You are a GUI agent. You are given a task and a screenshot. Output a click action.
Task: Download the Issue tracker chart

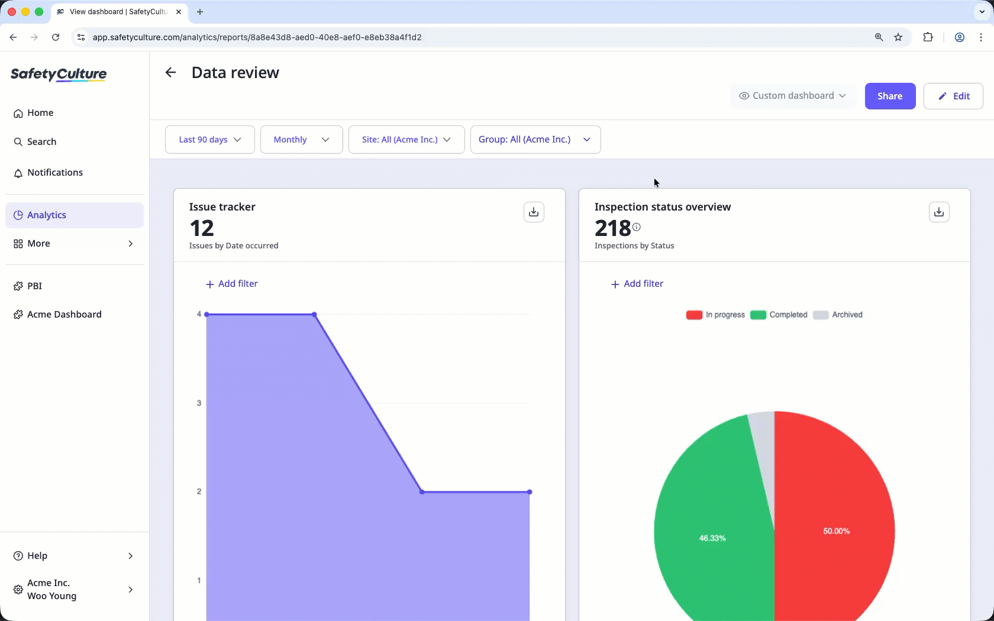[534, 212]
